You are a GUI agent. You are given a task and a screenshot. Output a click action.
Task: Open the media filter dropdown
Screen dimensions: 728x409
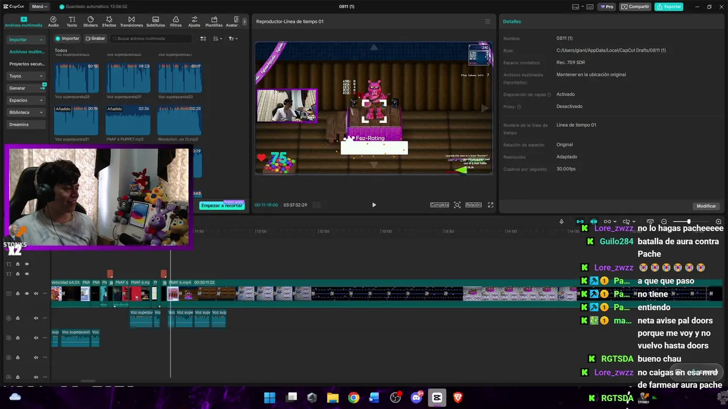click(233, 39)
